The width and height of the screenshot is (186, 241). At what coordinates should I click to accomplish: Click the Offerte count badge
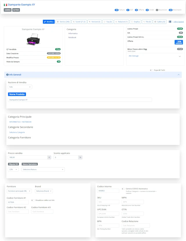136,10
